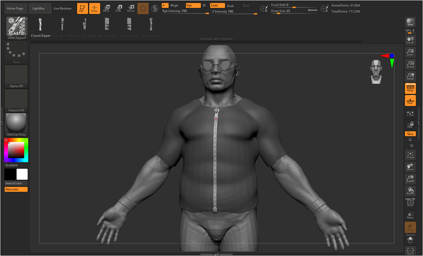Open the MatCap Gray material picker
Viewport: 423px width, 256px height.
pos(16,124)
